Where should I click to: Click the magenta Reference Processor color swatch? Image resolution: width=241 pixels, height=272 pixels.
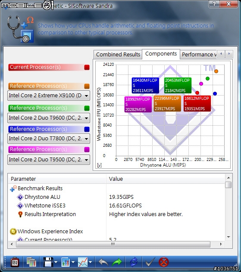87,149
